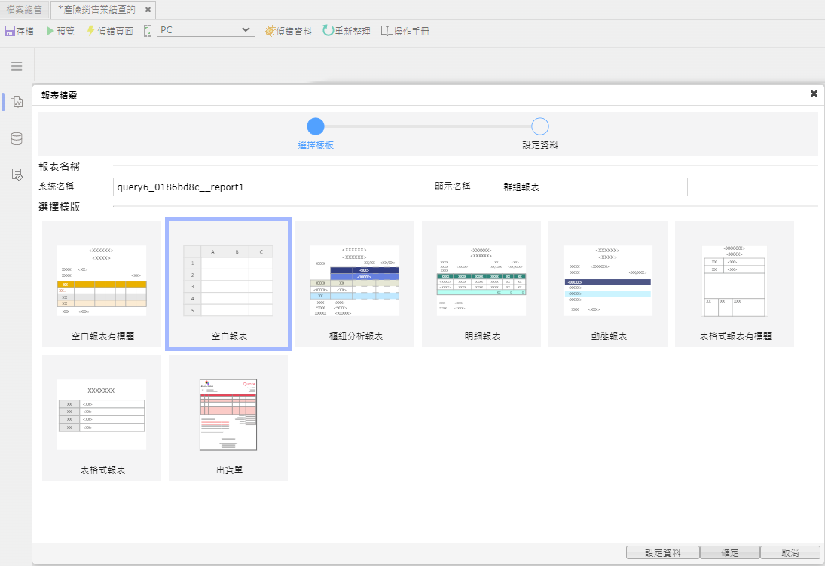This screenshot has width=825, height=566.
Task: Click the 選擇樣板 step circle
Action: tap(316, 126)
